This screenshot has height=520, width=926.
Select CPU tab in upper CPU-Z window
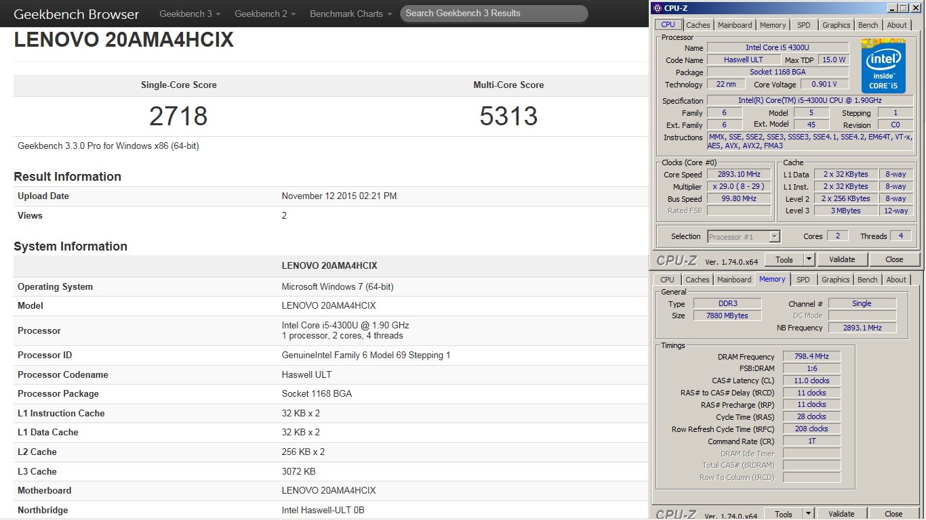[668, 24]
